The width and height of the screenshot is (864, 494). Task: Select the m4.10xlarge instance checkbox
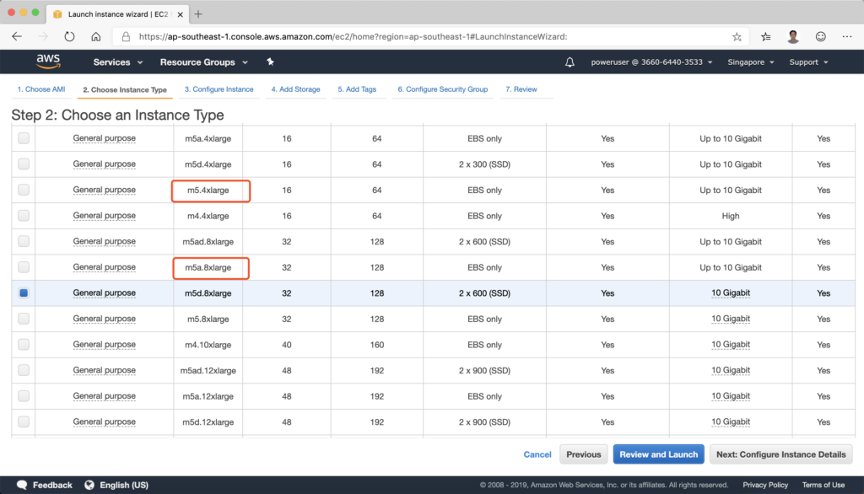point(24,345)
